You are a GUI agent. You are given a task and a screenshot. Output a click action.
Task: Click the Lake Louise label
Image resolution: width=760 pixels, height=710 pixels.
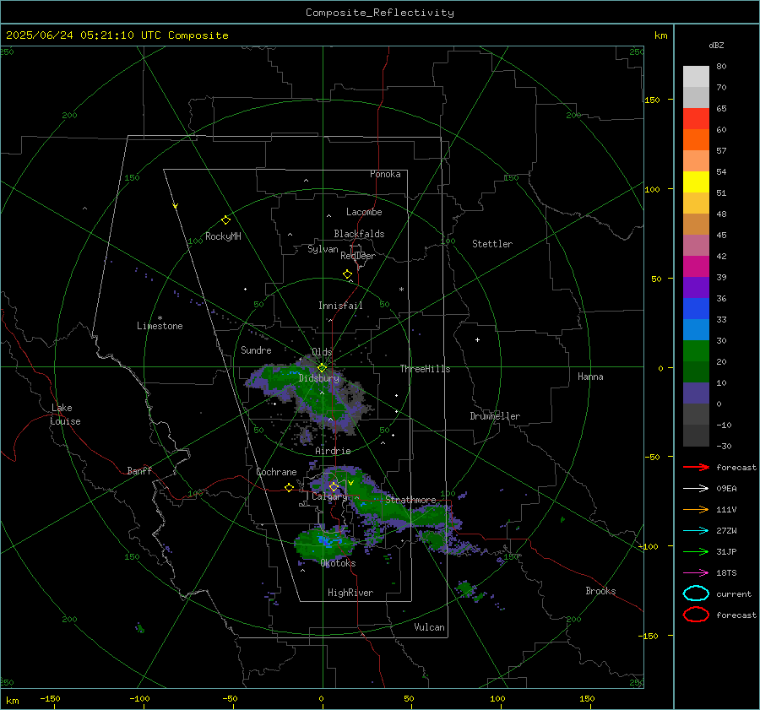coord(66,415)
